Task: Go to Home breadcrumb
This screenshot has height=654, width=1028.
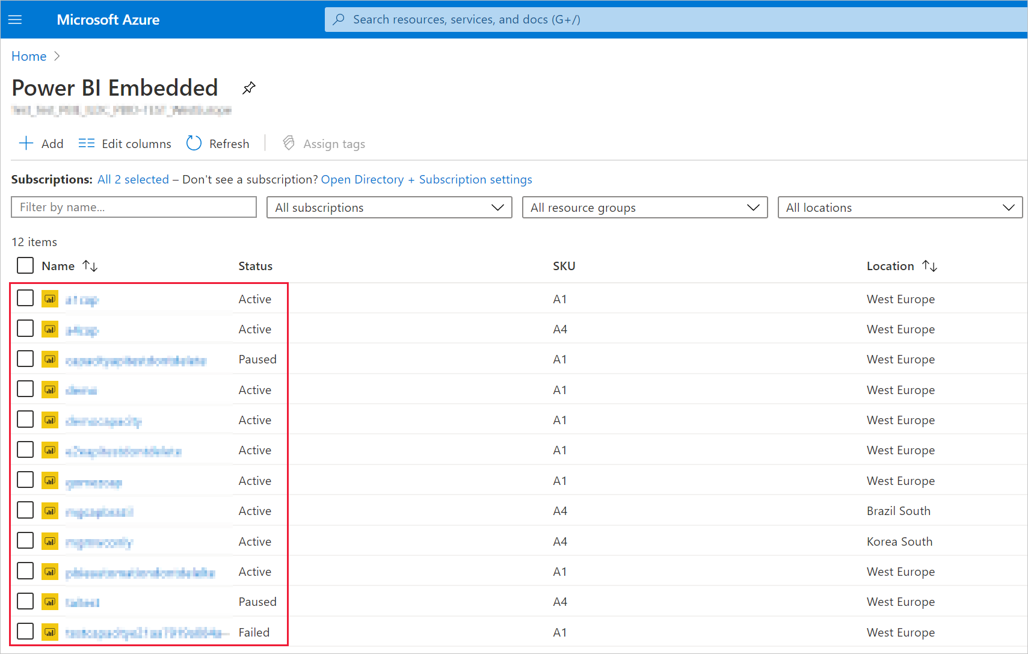Action: (x=29, y=56)
